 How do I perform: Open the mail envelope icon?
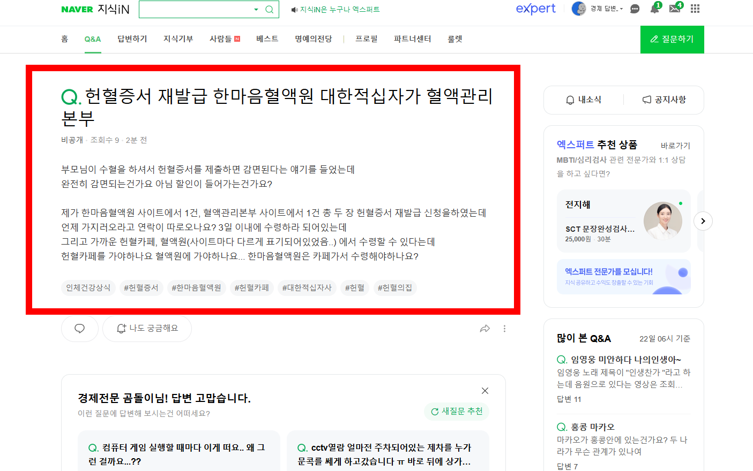tap(675, 9)
